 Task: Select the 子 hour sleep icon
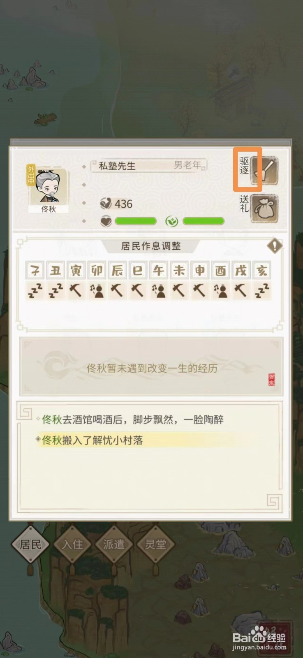[35, 291]
